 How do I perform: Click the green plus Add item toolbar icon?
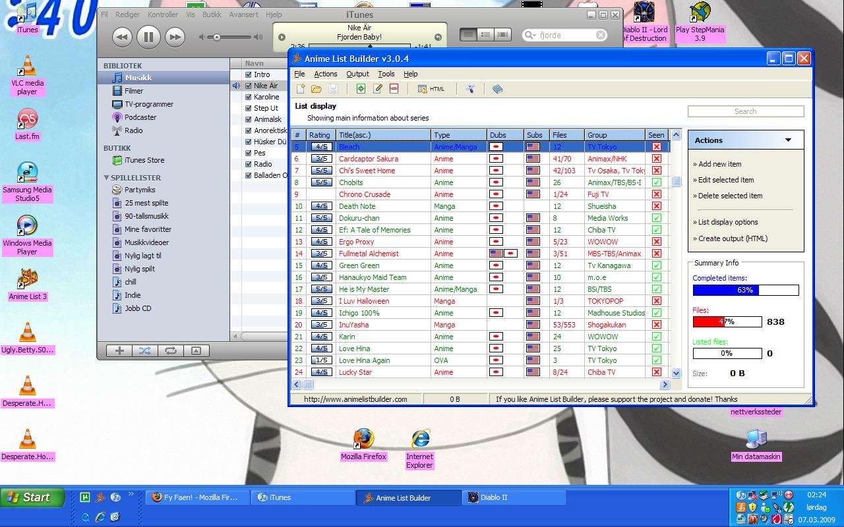[x=361, y=89]
